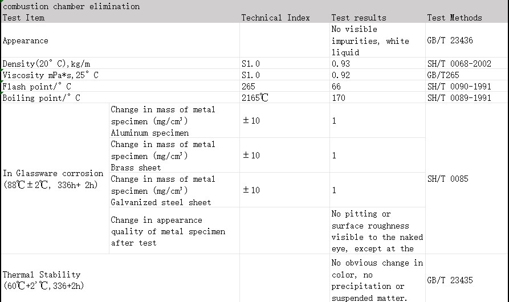Click the 'In Glassware corrosion' merged cell

54,179
